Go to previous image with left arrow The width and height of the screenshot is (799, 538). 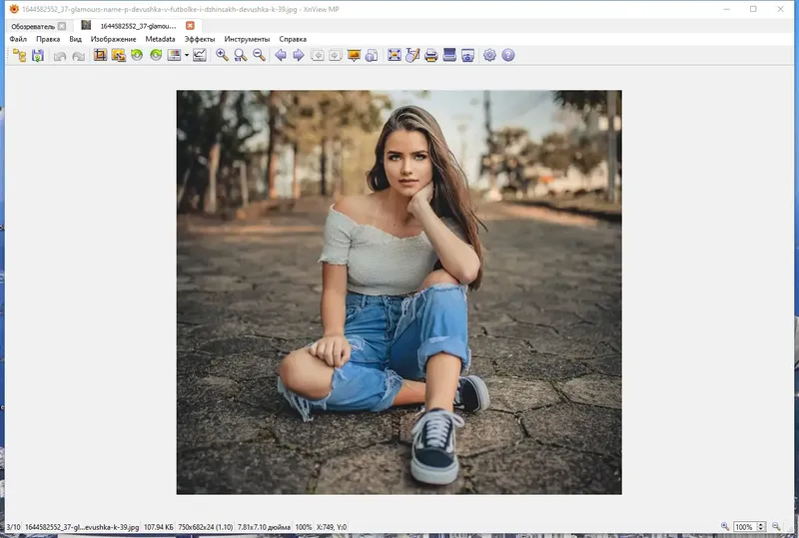coord(280,56)
